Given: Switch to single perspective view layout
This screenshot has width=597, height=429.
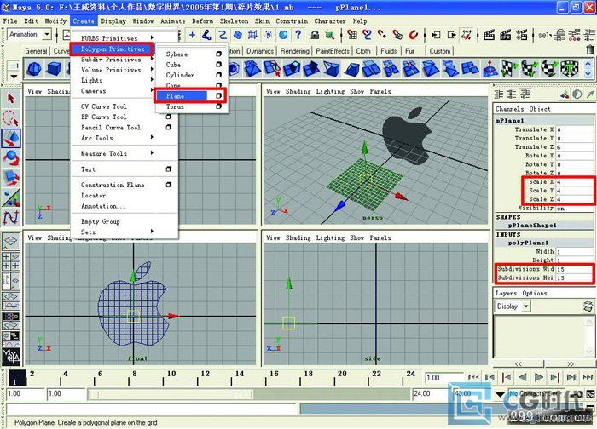Looking at the screenshot, I should (10, 241).
